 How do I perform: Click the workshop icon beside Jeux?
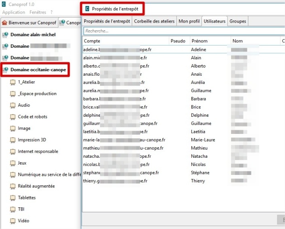[x=13, y=163]
